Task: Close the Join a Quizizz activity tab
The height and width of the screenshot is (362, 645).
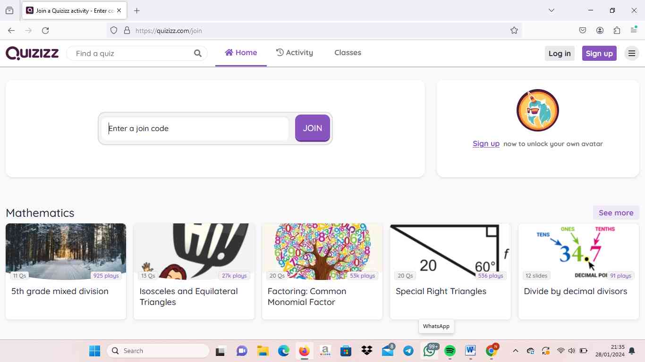Action: 119,10
